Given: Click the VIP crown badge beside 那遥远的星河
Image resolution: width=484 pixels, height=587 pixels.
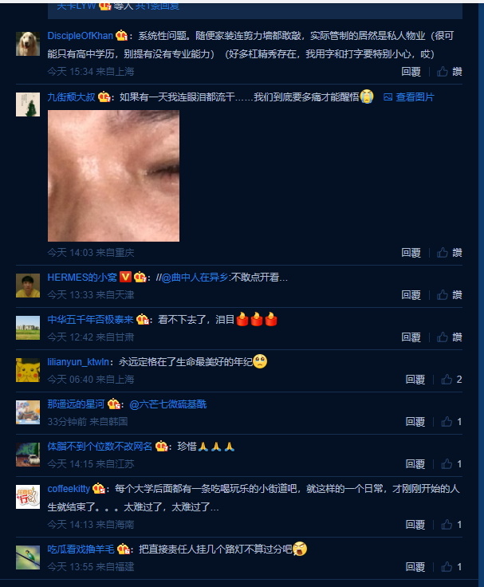Looking at the screenshot, I should [x=114, y=404].
